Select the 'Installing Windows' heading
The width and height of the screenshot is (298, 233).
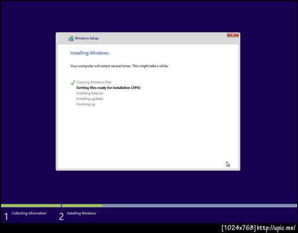click(89, 53)
